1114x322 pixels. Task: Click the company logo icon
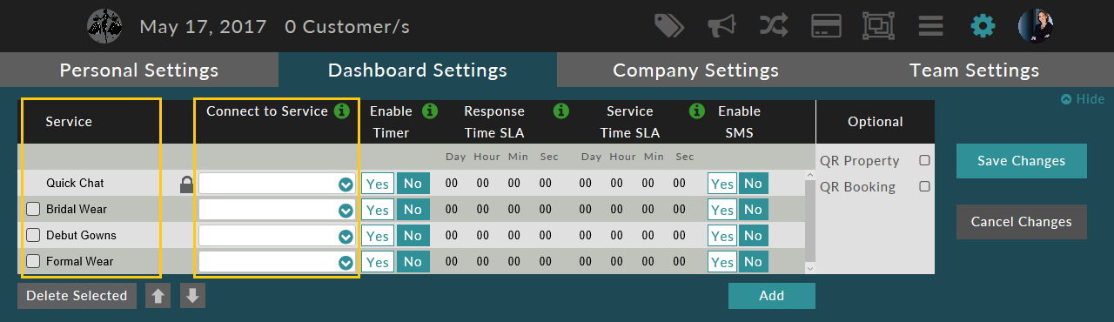point(104,26)
